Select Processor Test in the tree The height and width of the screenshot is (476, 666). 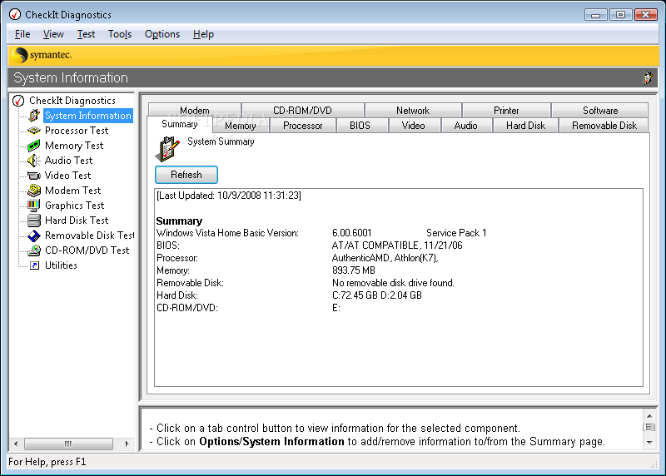point(77,131)
